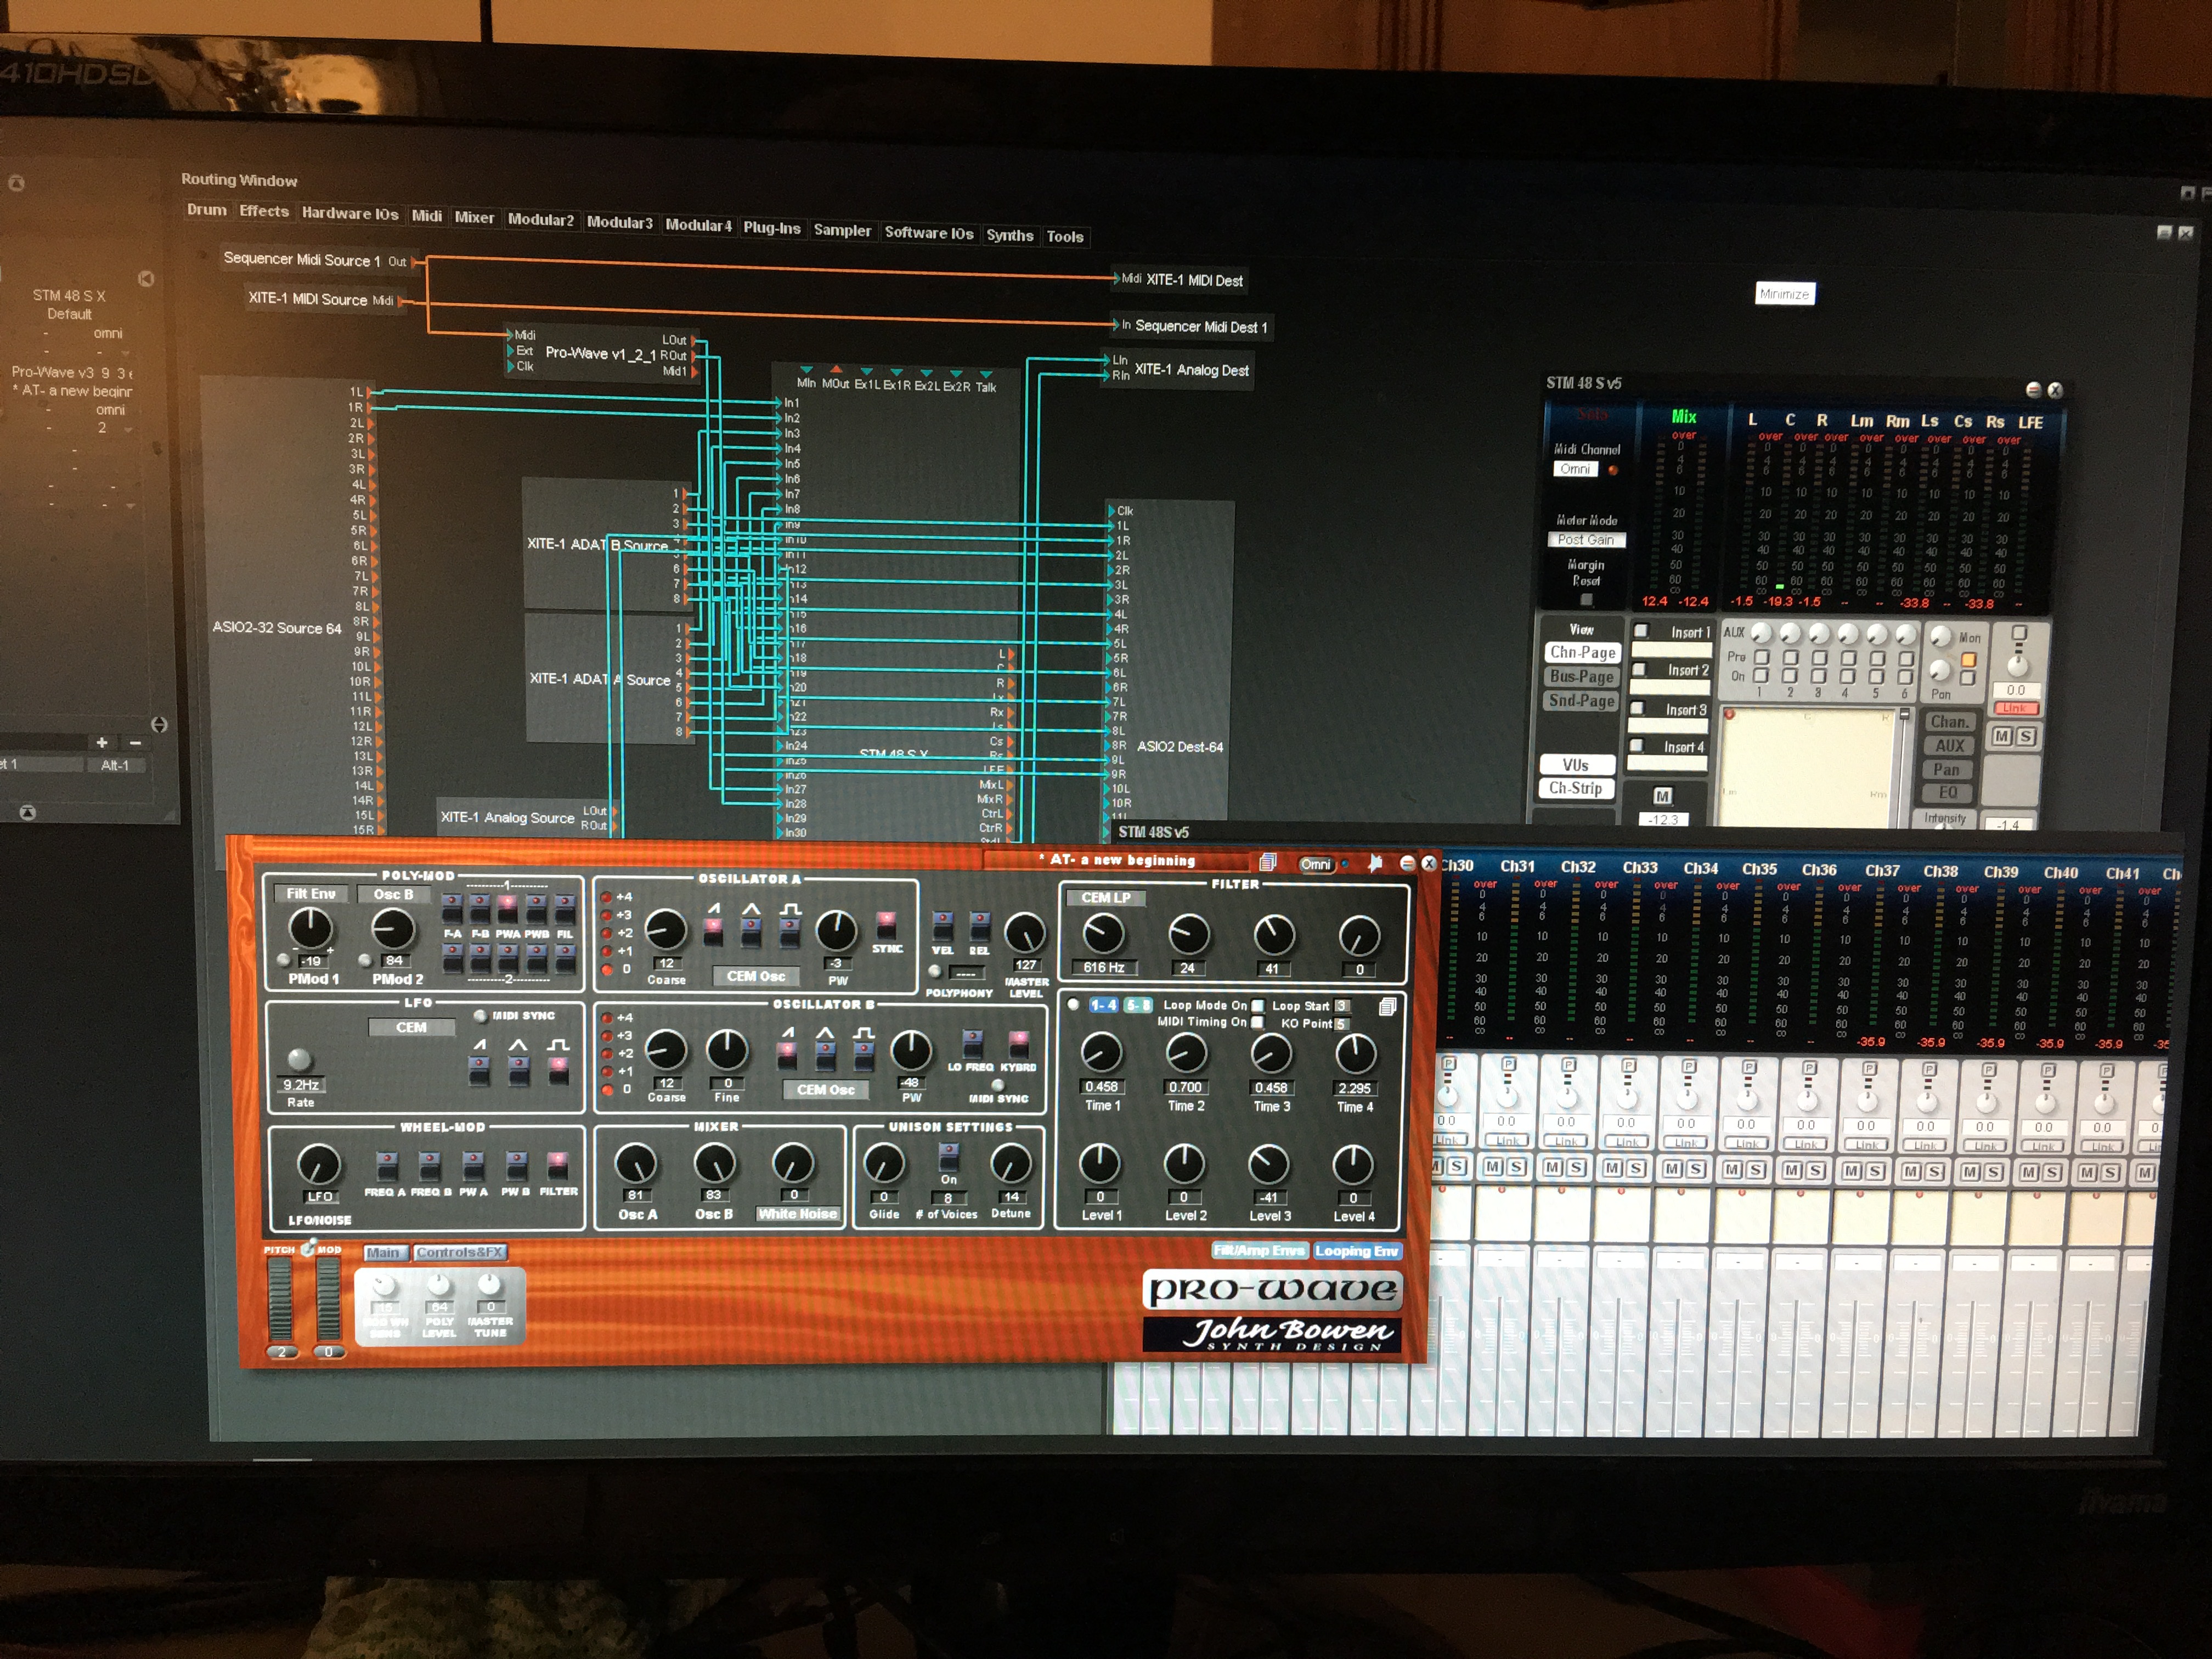Toggle Oscillator A triangle waveform button
The image size is (2212, 1659).
click(x=751, y=932)
